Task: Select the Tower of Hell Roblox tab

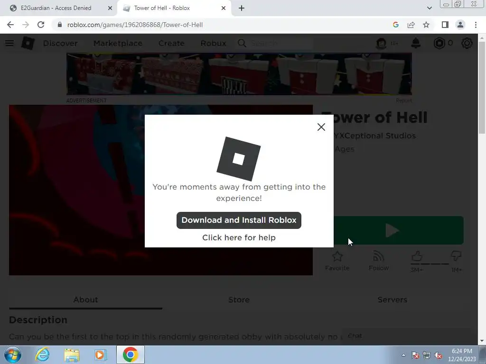Action: click(x=174, y=8)
